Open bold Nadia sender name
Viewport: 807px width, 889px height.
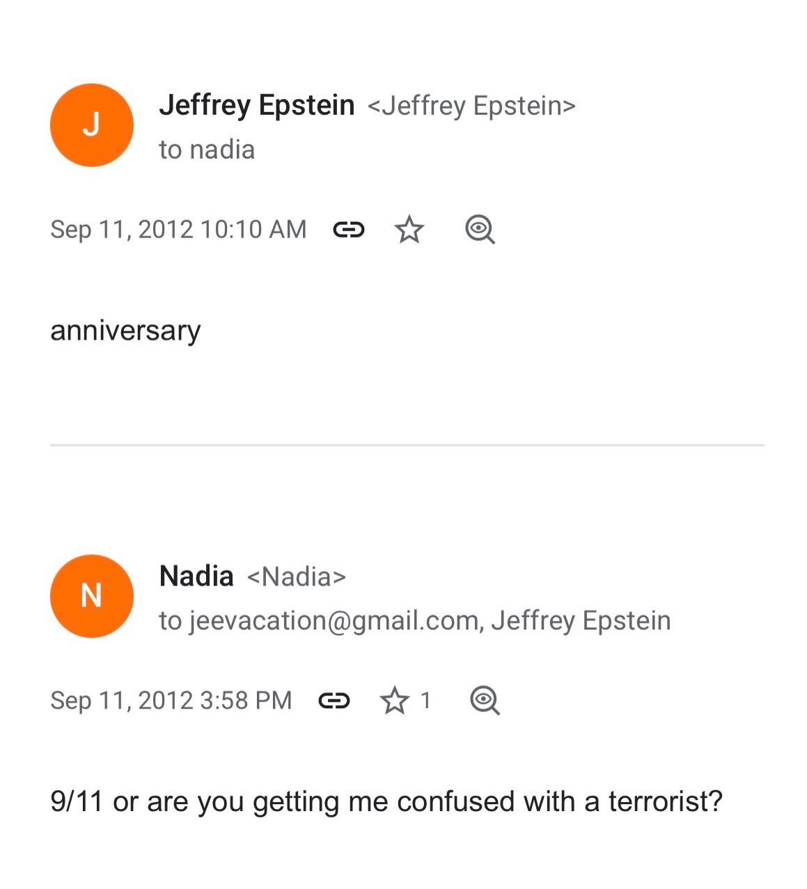(x=196, y=576)
